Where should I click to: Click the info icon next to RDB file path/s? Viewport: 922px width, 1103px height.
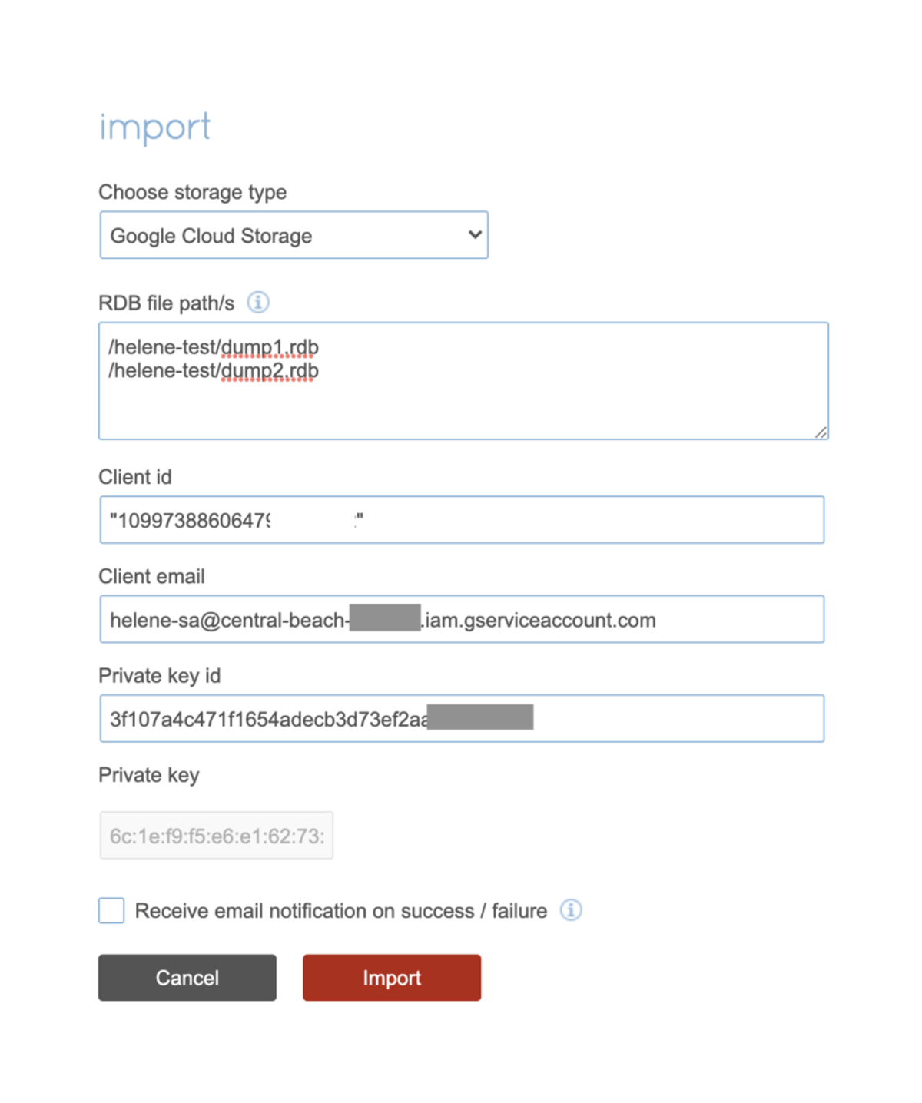259,302
